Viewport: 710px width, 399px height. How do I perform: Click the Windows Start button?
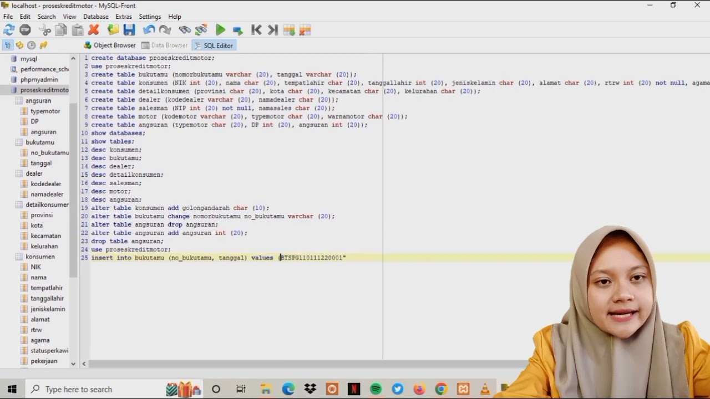[12, 389]
